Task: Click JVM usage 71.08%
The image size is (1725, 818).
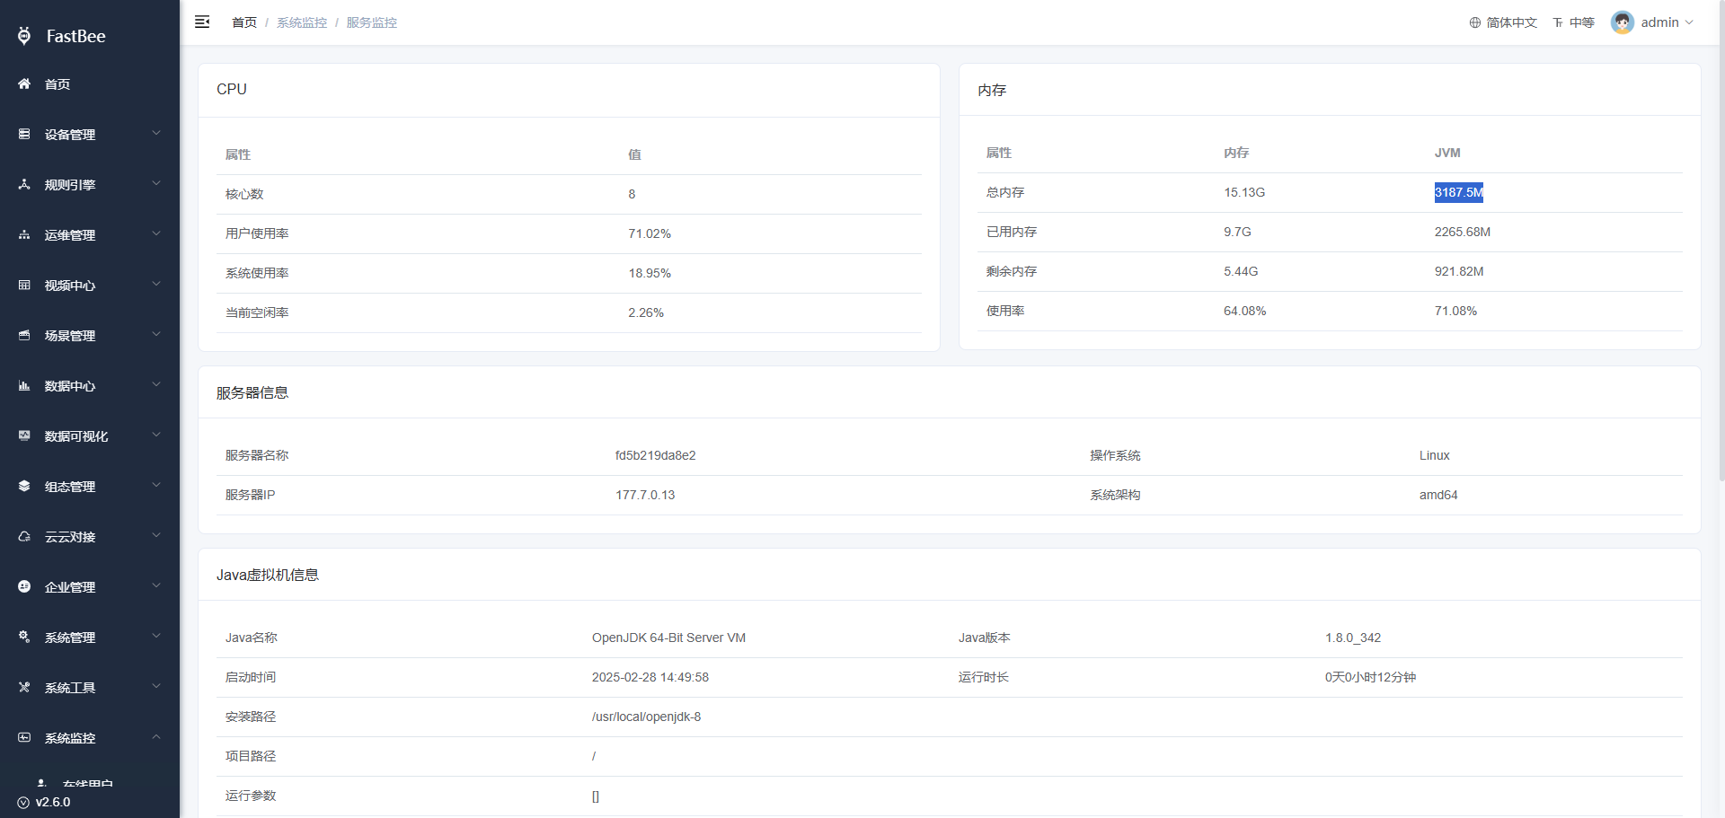Action: pos(1455,311)
